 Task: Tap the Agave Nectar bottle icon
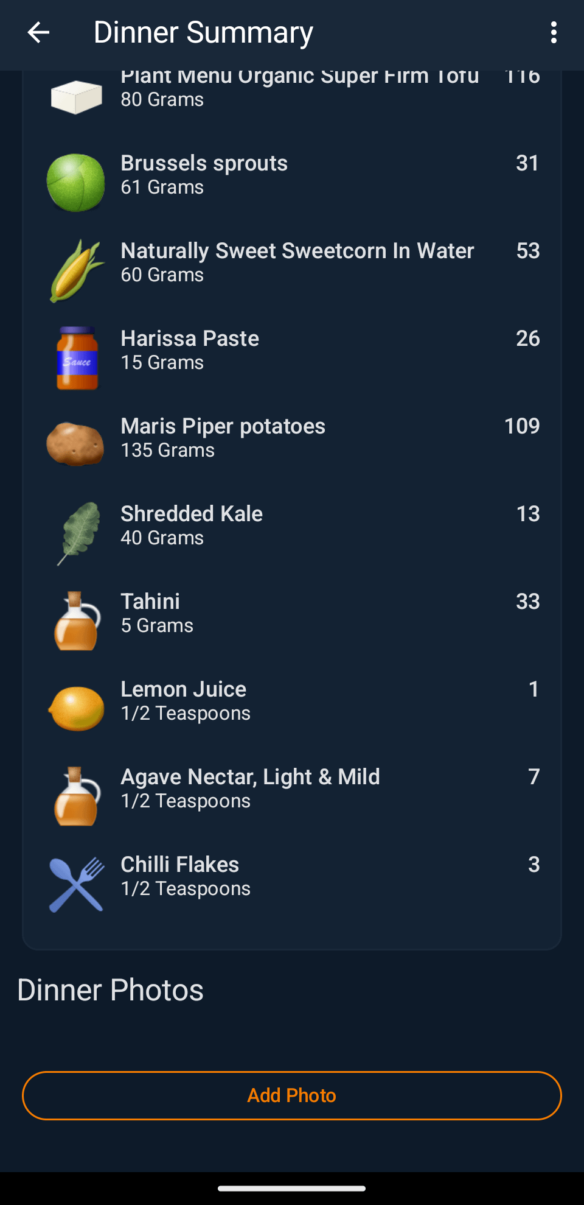(77, 796)
